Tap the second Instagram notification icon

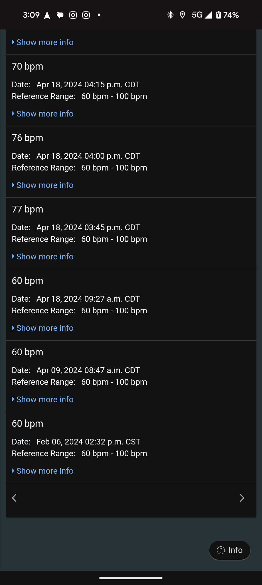(x=86, y=15)
